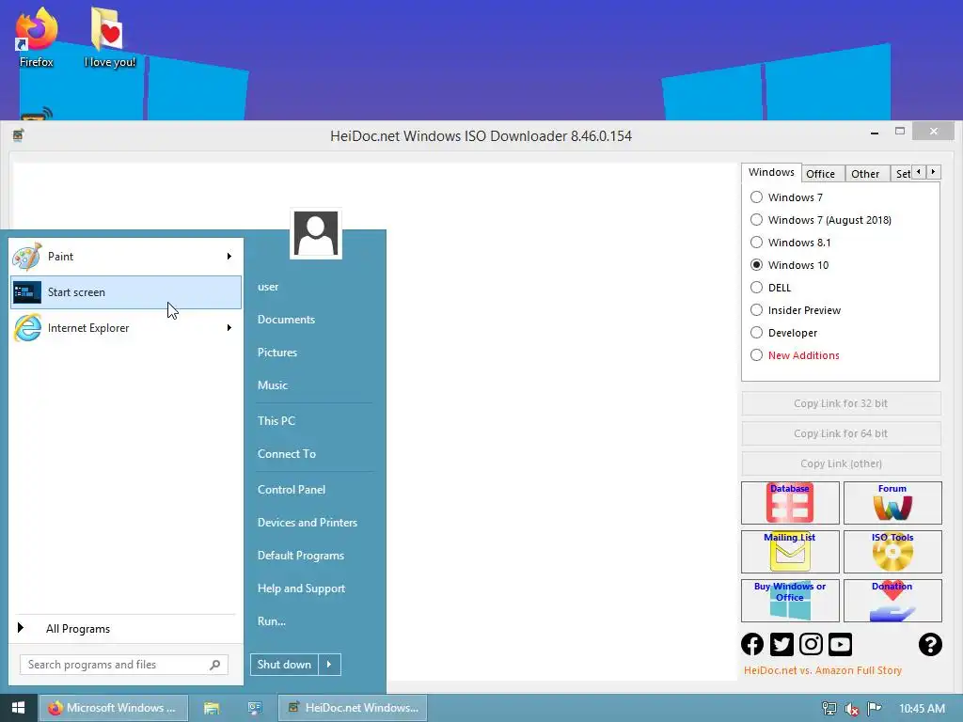Select the Windows 7 radio button

(757, 197)
